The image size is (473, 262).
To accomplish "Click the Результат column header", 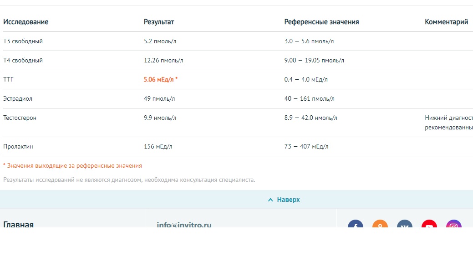I will click(159, 22).
